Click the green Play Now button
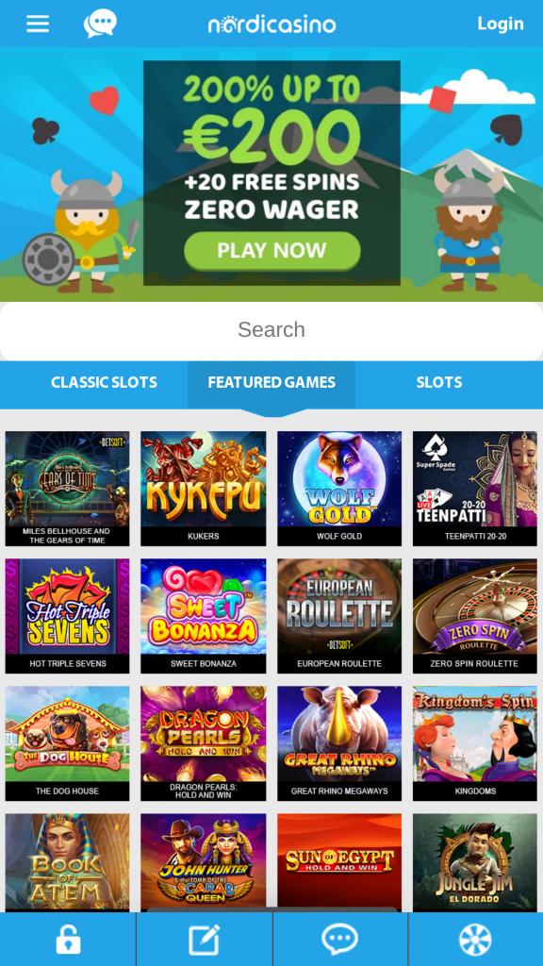 tap(272, 251)
